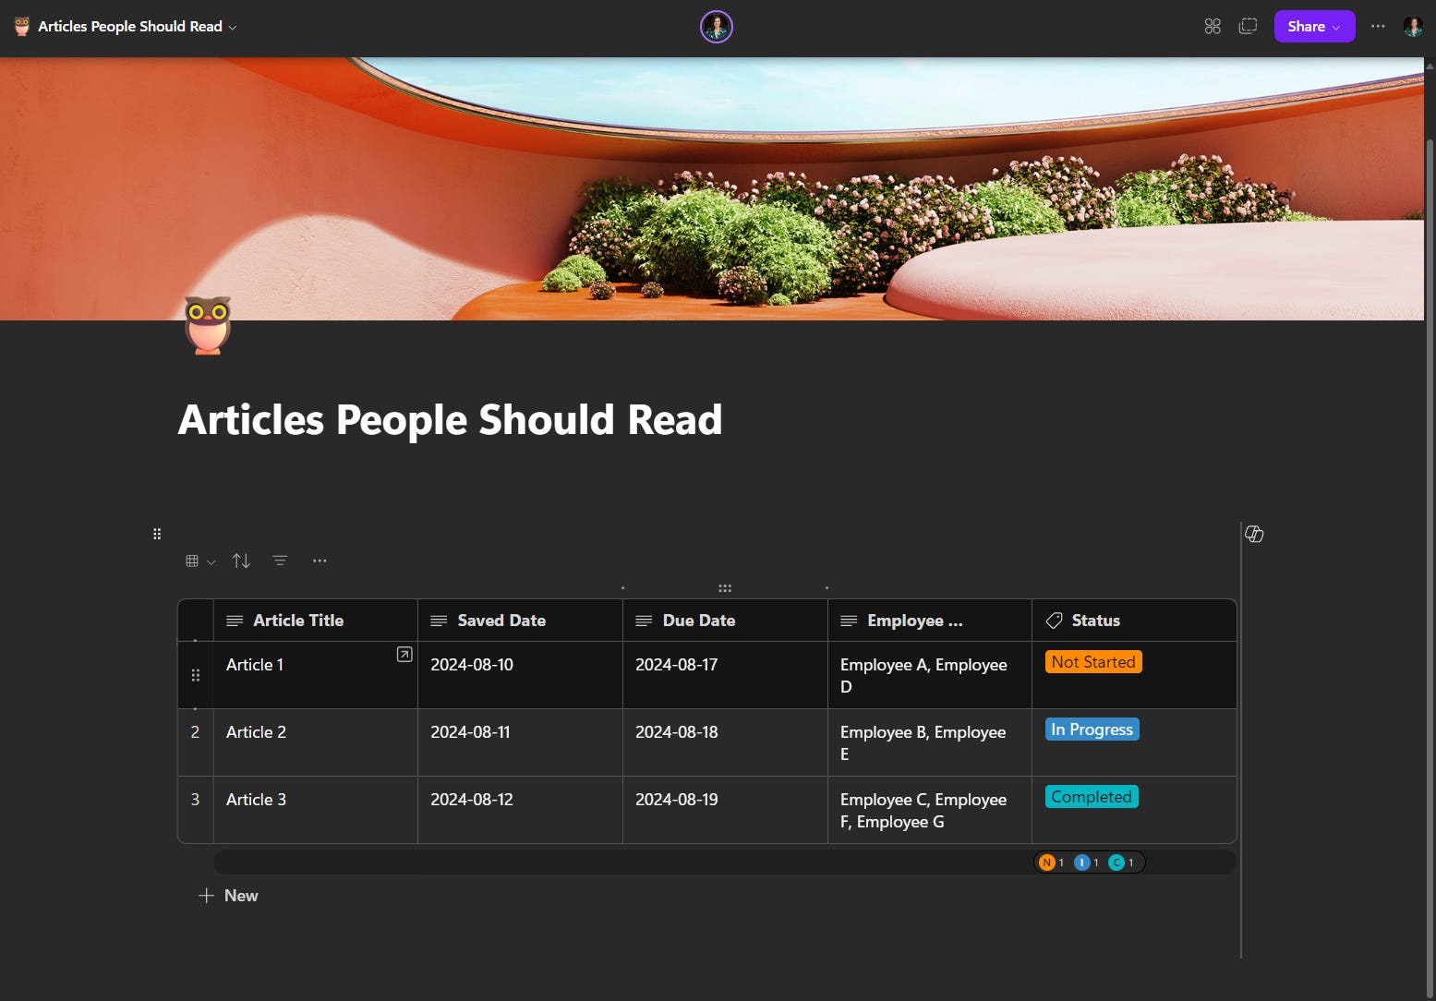1436x1001 pixels.
Task: Click the Employee A, Employee D cell
Action: (x=929, y=675)
